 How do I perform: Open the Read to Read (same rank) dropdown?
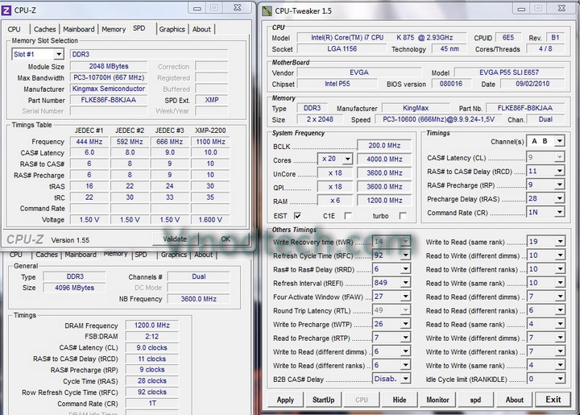point(560,324)
